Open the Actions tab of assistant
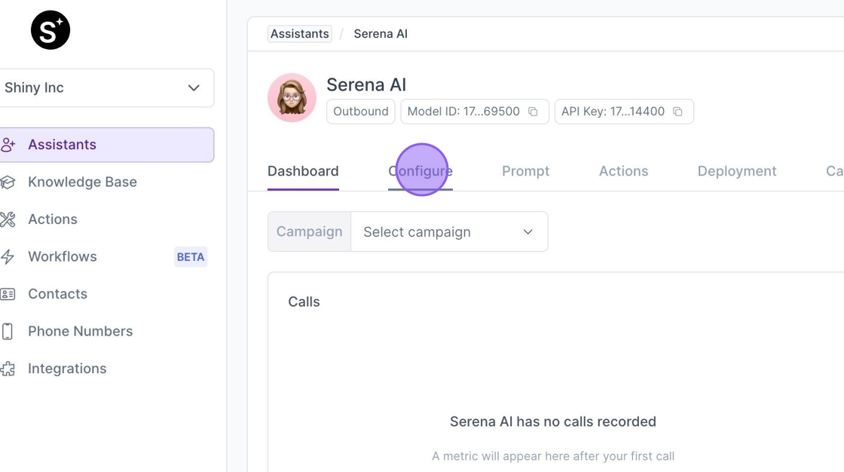This screenshot has width=844, height=472. tap(623, 171)
